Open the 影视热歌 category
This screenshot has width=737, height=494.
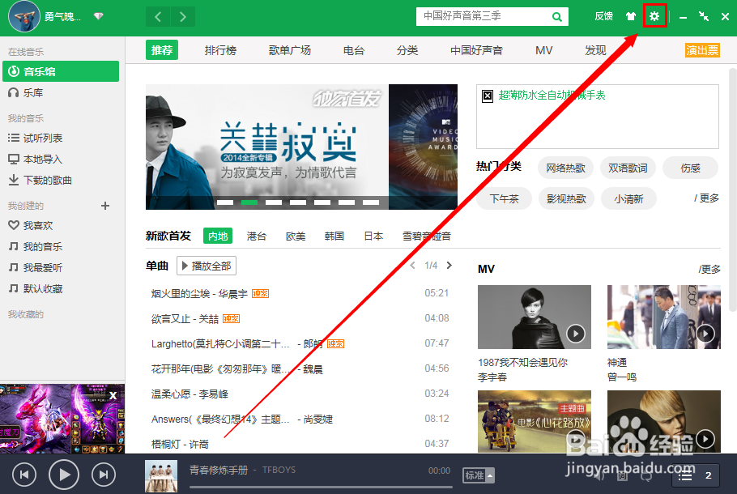(566, 198)
